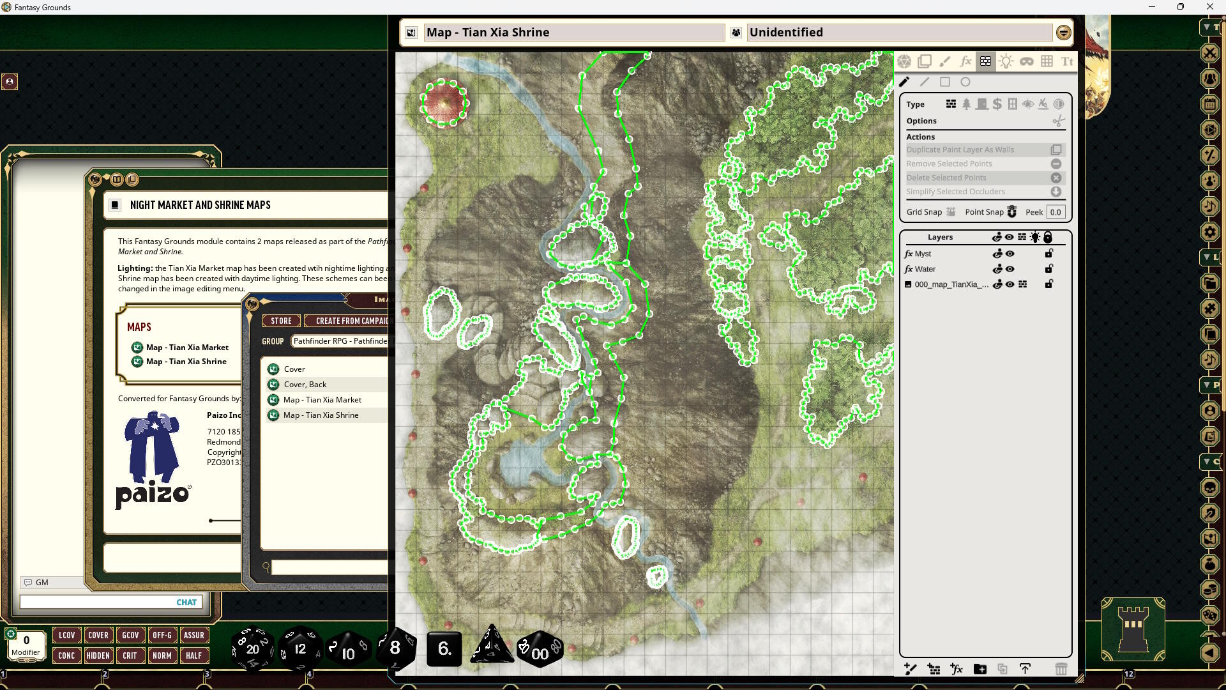1226x690 pixels.
Task: Add a new occluder wall layer
Action: coord(934,669)
